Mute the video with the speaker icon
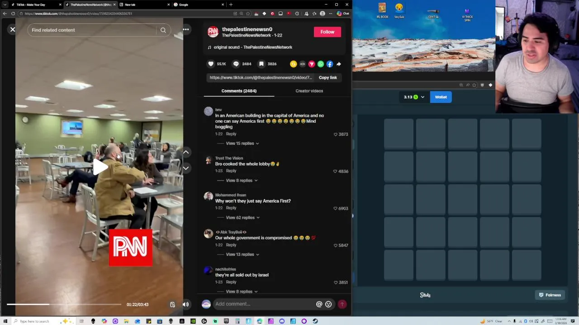The height and width of the screenshot is (325, 579). [x=185, y=304]
